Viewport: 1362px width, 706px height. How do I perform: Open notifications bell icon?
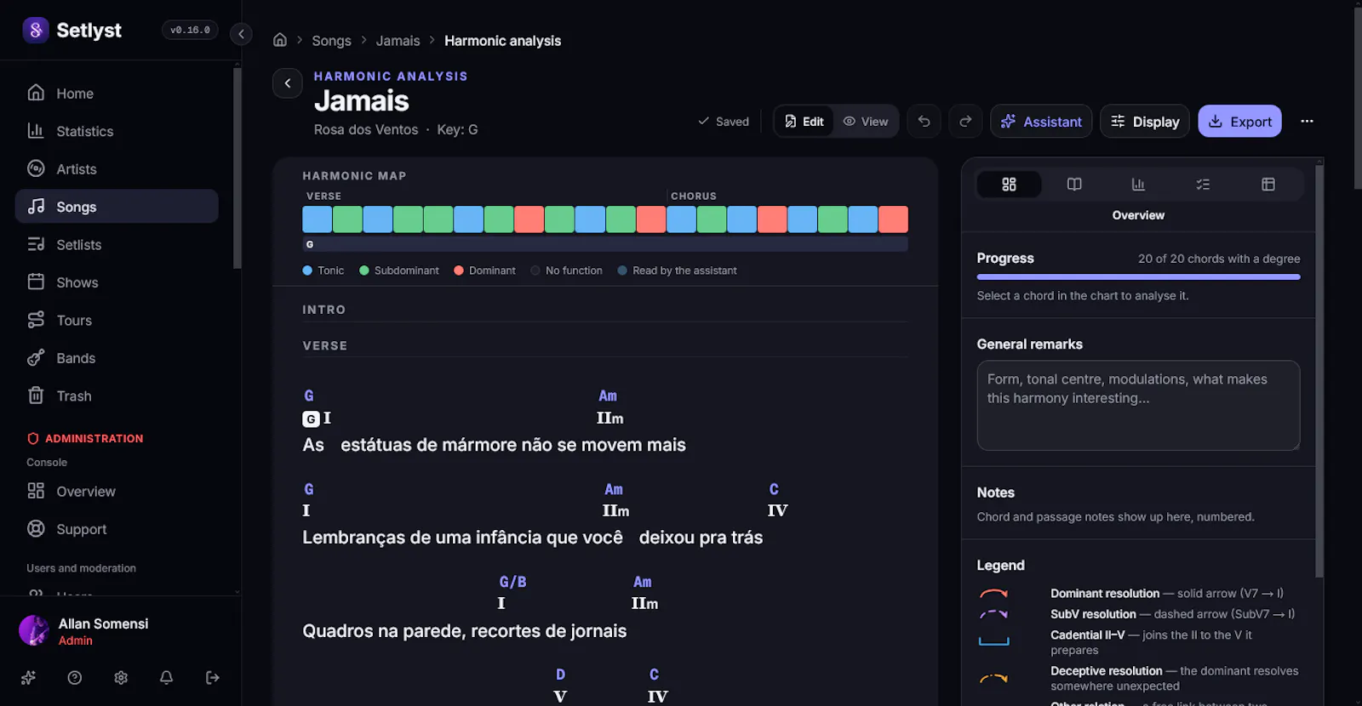[167, 678]
